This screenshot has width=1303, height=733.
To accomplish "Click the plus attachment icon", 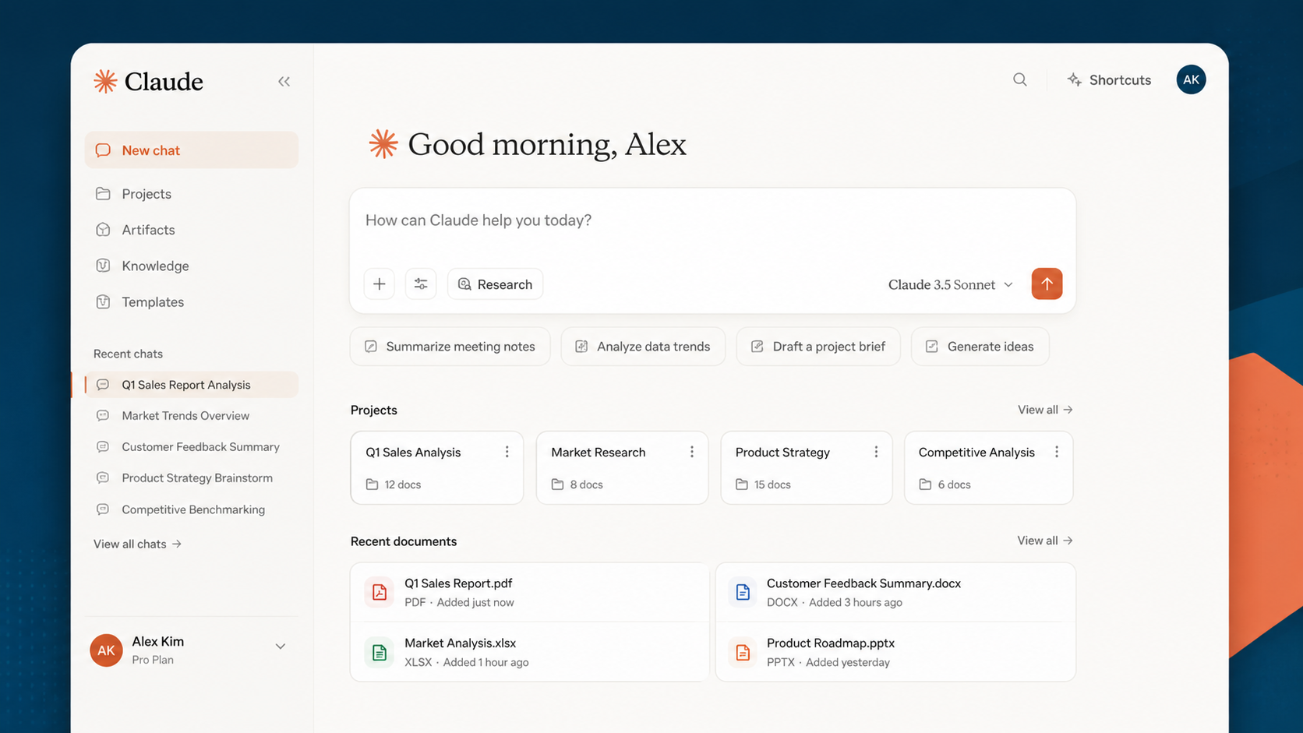I will coord(379,284).
